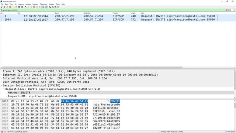Open the Capture menu
The height and width of the screenshot is (133, 236).
click(x=21, y=4)
